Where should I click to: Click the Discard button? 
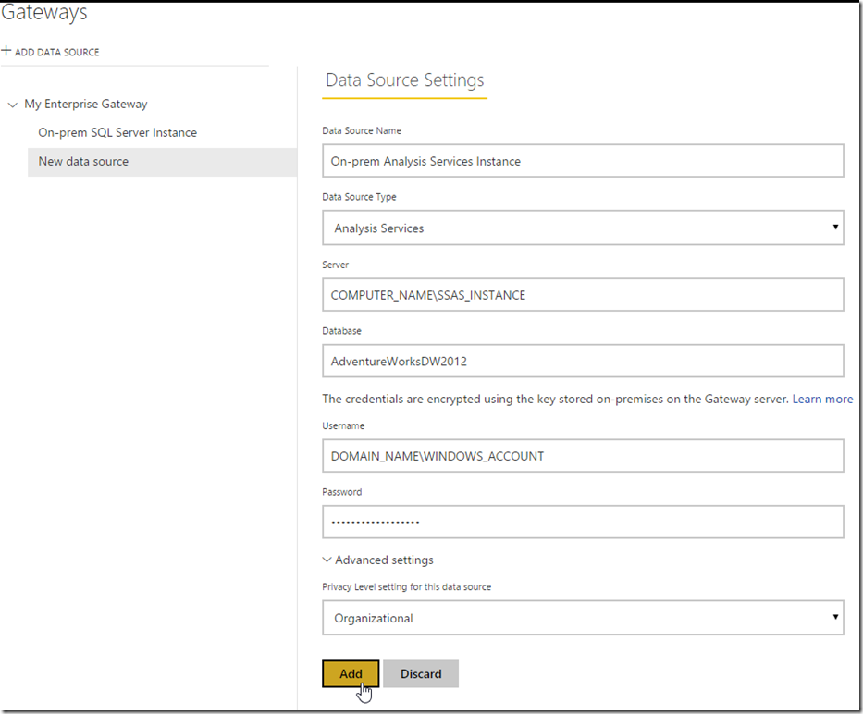point(421,674)
